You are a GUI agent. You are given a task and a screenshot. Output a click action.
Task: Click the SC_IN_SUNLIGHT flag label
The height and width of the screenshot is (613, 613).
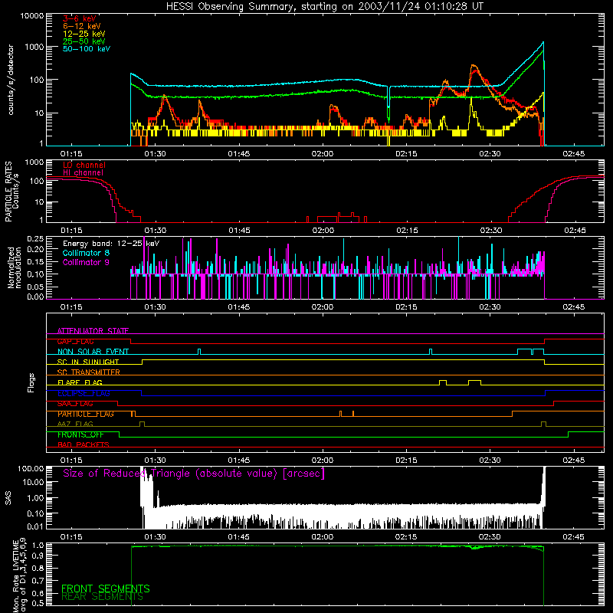pyautogui.click(x=88, y=362)
